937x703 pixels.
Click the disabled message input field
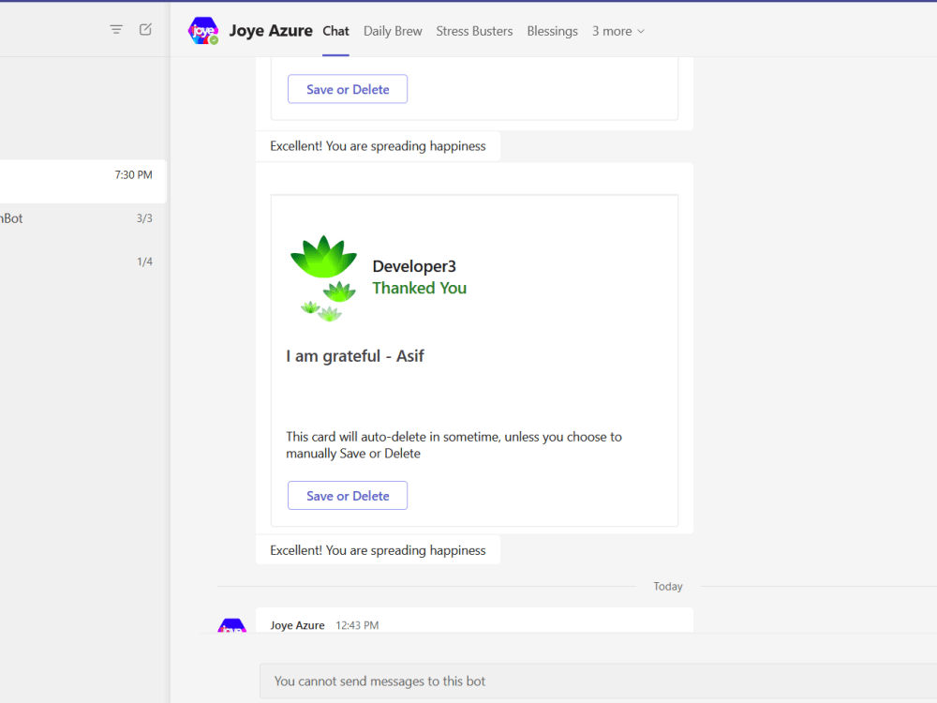click(x=596, y=681)
